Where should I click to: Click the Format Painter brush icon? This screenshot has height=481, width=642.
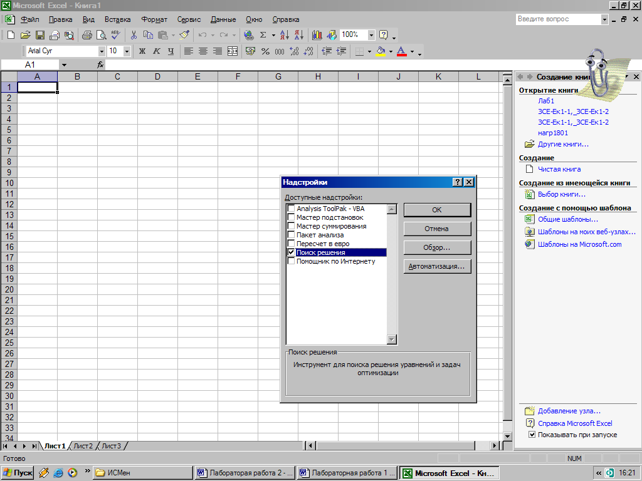point(184,35)
